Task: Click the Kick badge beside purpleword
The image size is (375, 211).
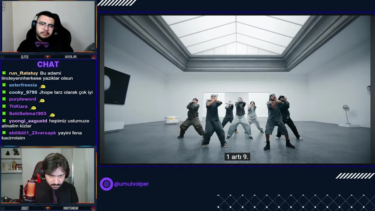Action: (x=4, y=99)
